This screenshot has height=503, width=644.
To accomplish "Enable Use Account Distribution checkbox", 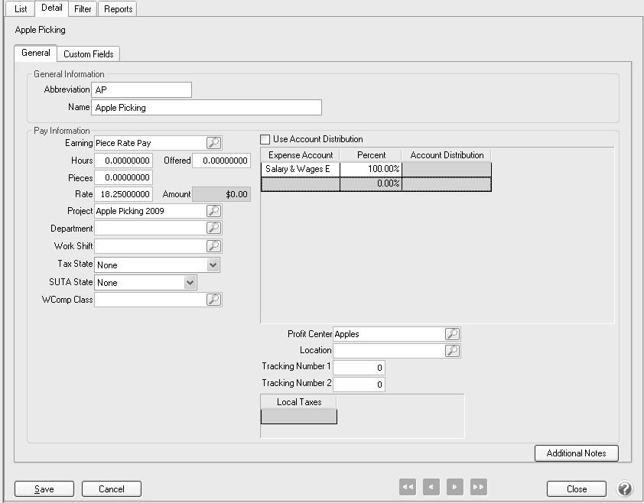I will [265, 140].
